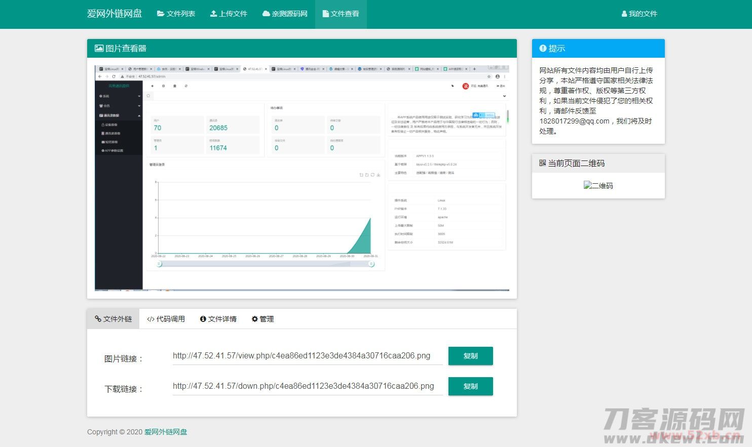The height and width of the screenshot is (447, 752).
Task: Click the code icon on 代码调用 tab
Action: 149,319
